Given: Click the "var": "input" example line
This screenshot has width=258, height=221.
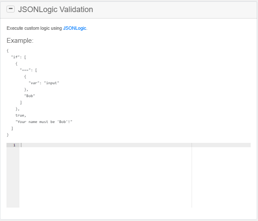Looking at the screenshot, I should click(x=44, y=83).
